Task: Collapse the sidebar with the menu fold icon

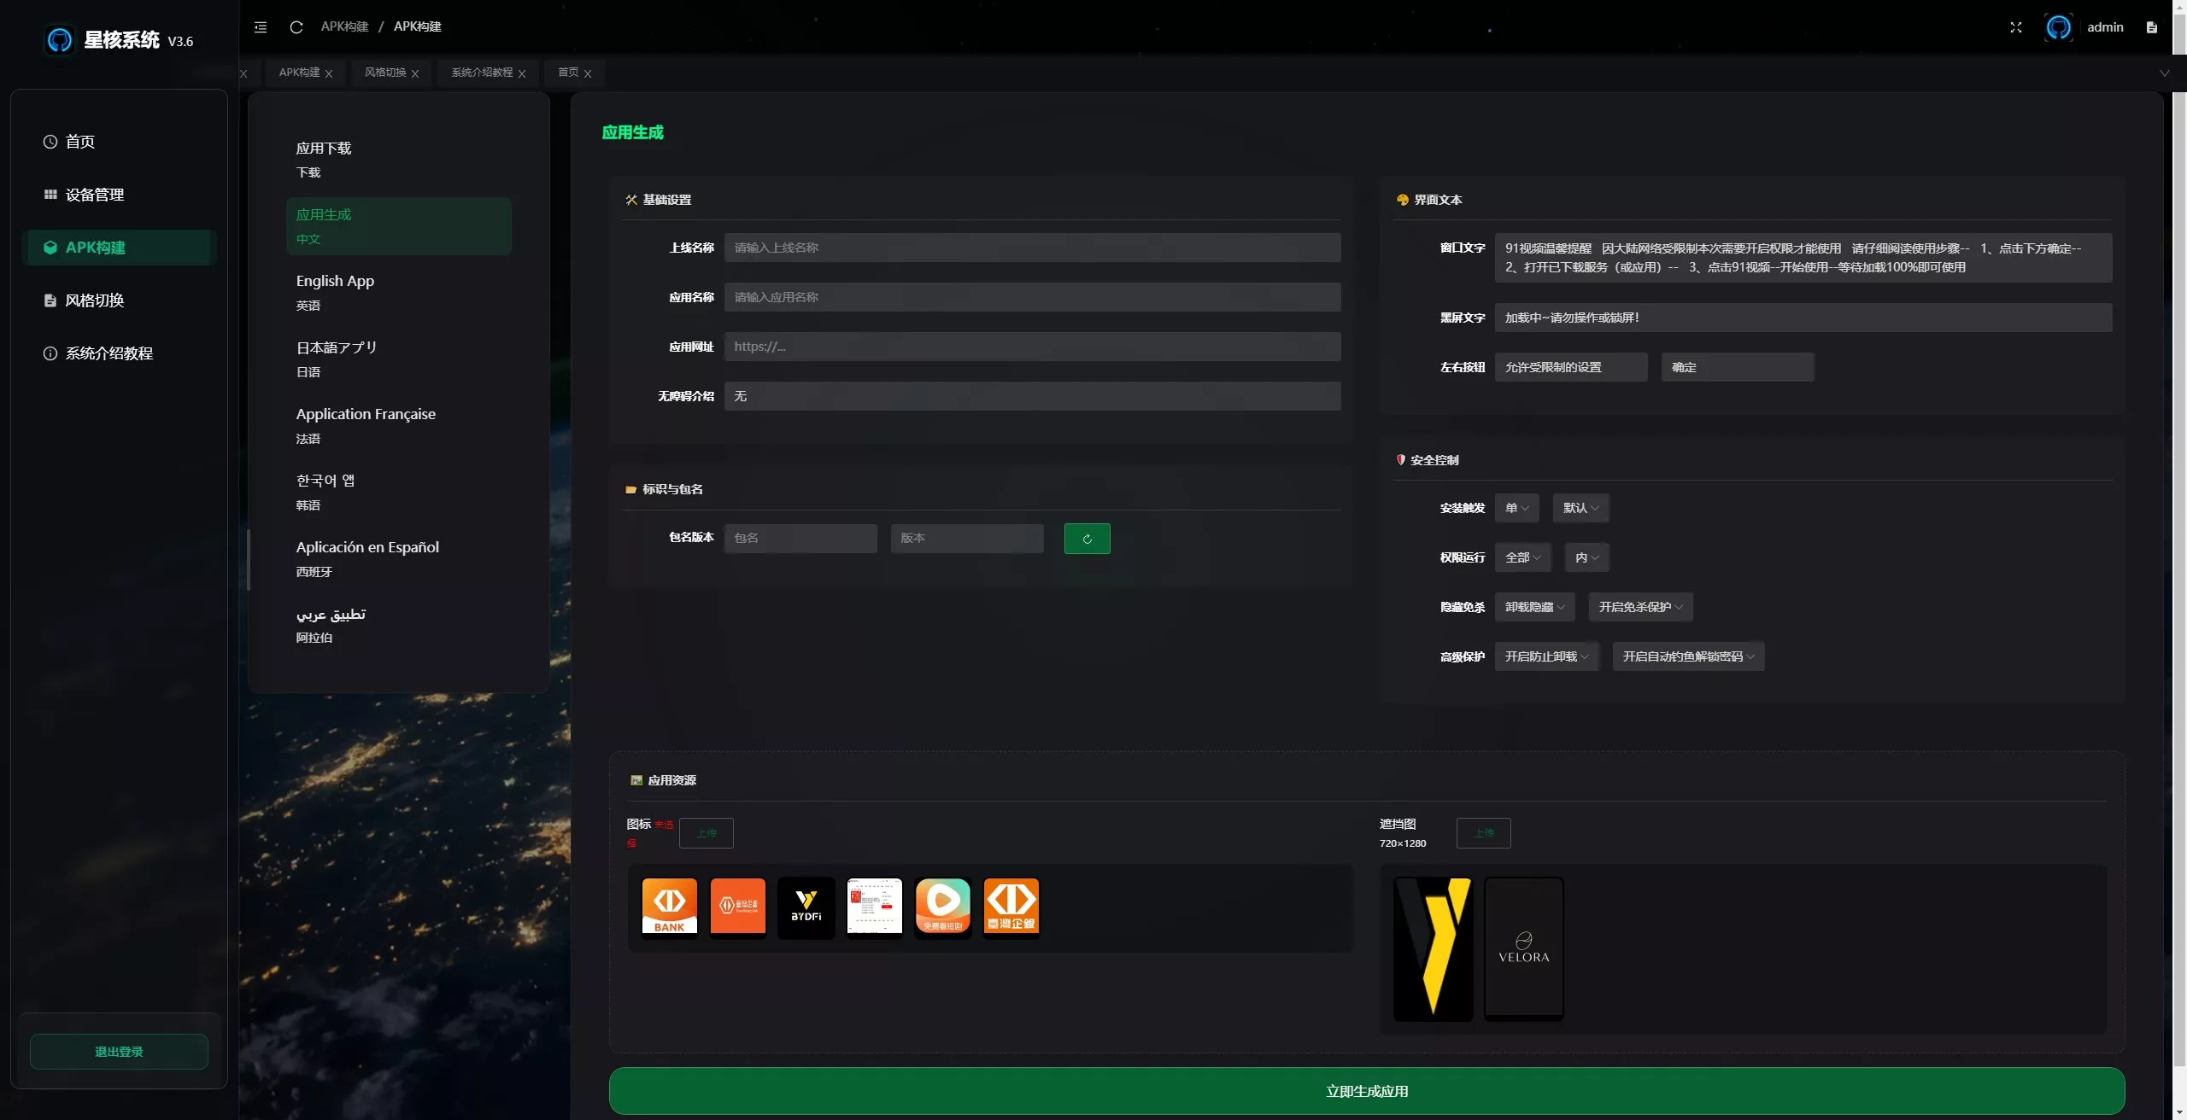Action: point(261,27)
